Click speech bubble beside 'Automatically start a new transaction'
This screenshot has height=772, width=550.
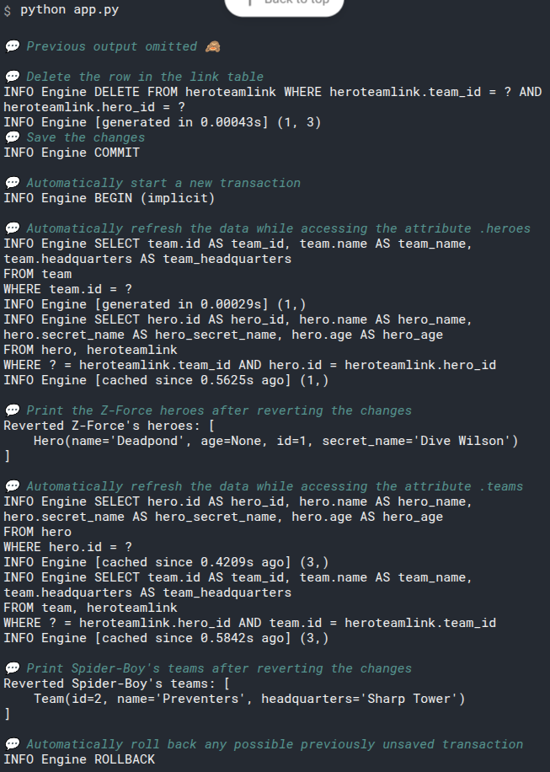12,183
